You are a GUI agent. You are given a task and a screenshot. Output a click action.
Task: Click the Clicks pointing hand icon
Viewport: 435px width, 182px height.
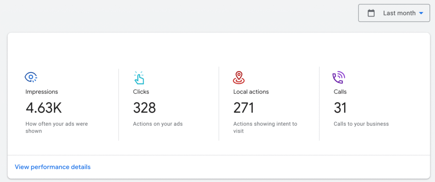(x=139, y=77)
